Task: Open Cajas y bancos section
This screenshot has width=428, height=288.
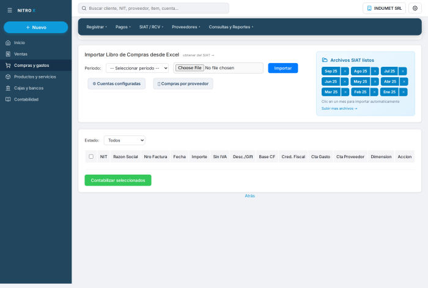Action: [x=35, y=88]
